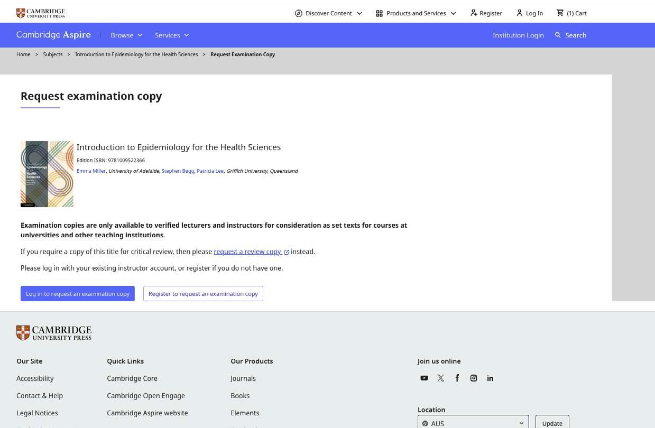
Task: Open Cambridge Core quick link
Action: (132, 378)
